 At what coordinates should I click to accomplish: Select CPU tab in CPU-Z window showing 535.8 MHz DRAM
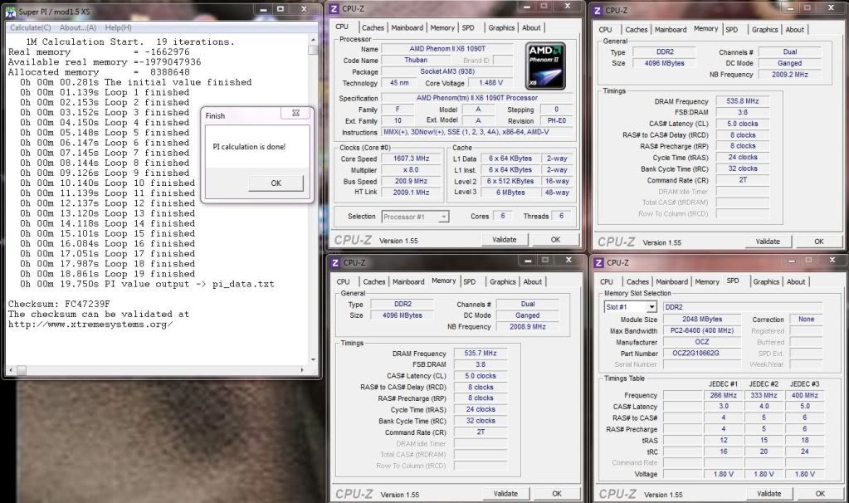coord(605,30)
